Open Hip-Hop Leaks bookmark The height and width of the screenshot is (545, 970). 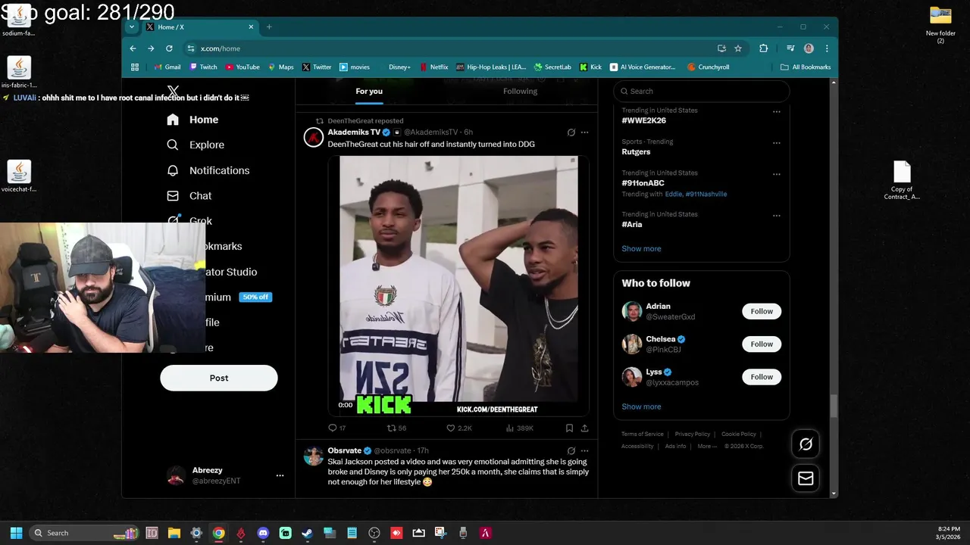click(491, 67)
